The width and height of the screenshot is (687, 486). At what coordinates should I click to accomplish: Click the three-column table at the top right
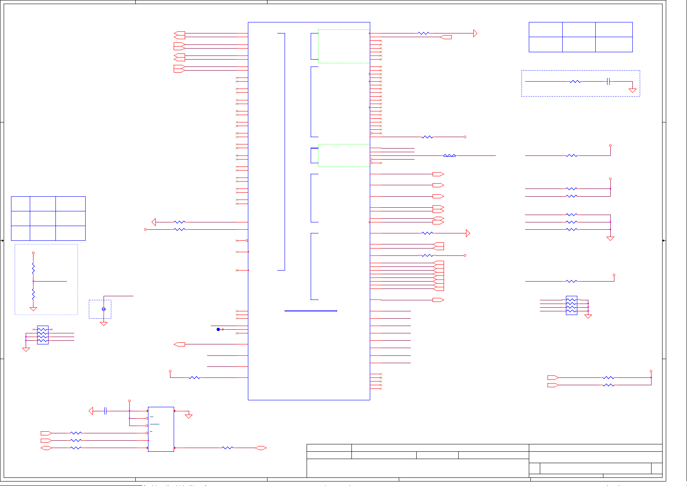[x=581, y=37]
